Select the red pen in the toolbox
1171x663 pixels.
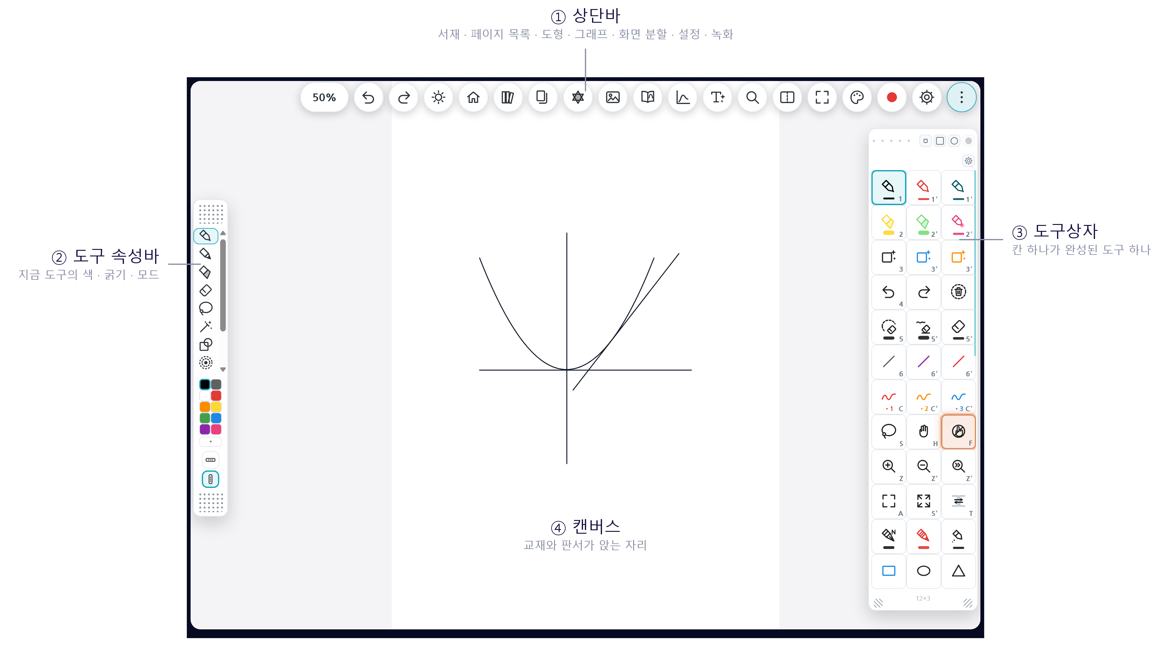pyautogui.click(x=923, y=188)
